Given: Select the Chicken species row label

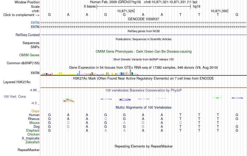Looking at the screenshot, I should pos(33,134).
